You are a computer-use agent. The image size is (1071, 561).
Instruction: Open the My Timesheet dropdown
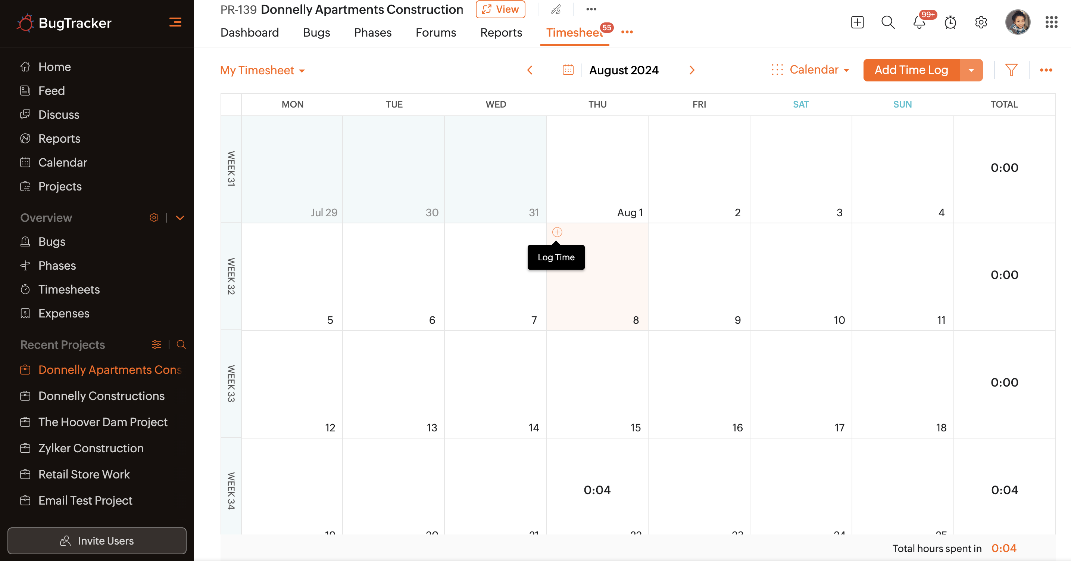[262, 70]
